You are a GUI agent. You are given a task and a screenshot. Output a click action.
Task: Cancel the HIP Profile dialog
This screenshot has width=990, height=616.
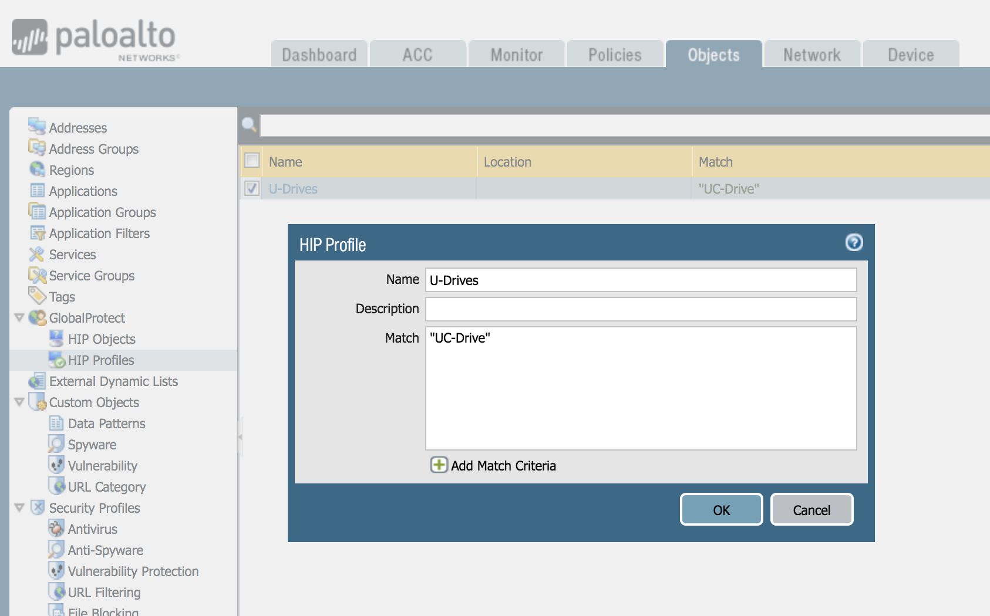812,509
